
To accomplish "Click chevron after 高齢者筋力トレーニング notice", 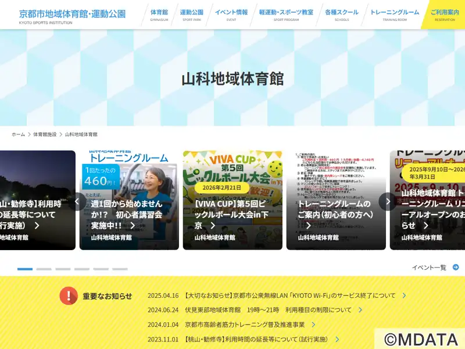I will 313,325.
